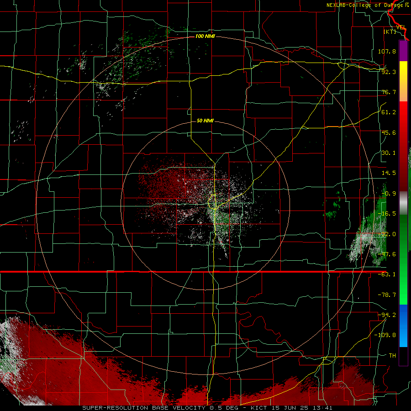Click the -0.9 velocity scale value
This screenshot has height=411, width=411.
click(x=389, y=194)
